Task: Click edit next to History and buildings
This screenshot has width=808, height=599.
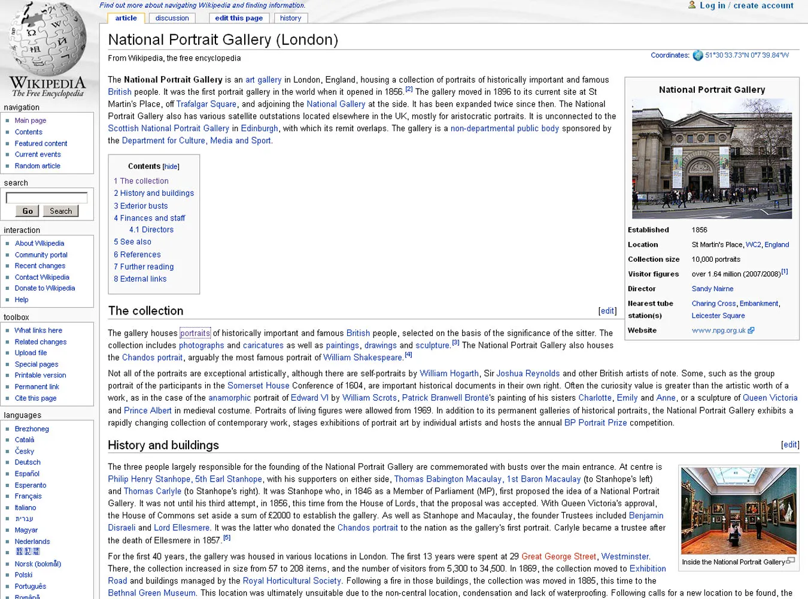Action: 789,444
